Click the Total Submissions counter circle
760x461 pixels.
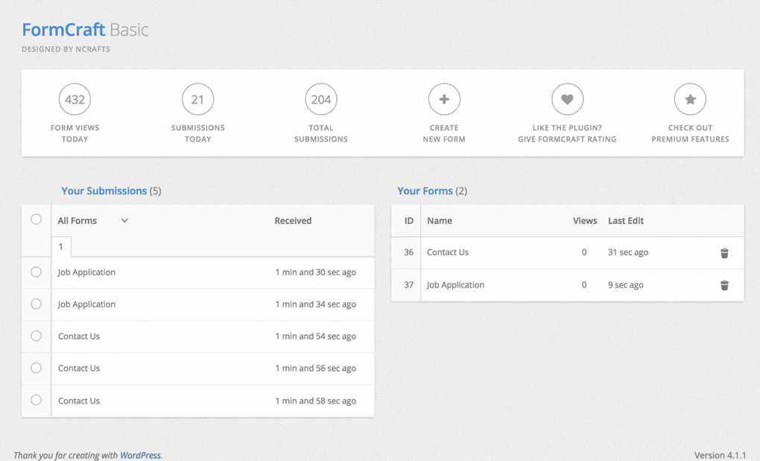pyautogui.click(x=321, y=98)
